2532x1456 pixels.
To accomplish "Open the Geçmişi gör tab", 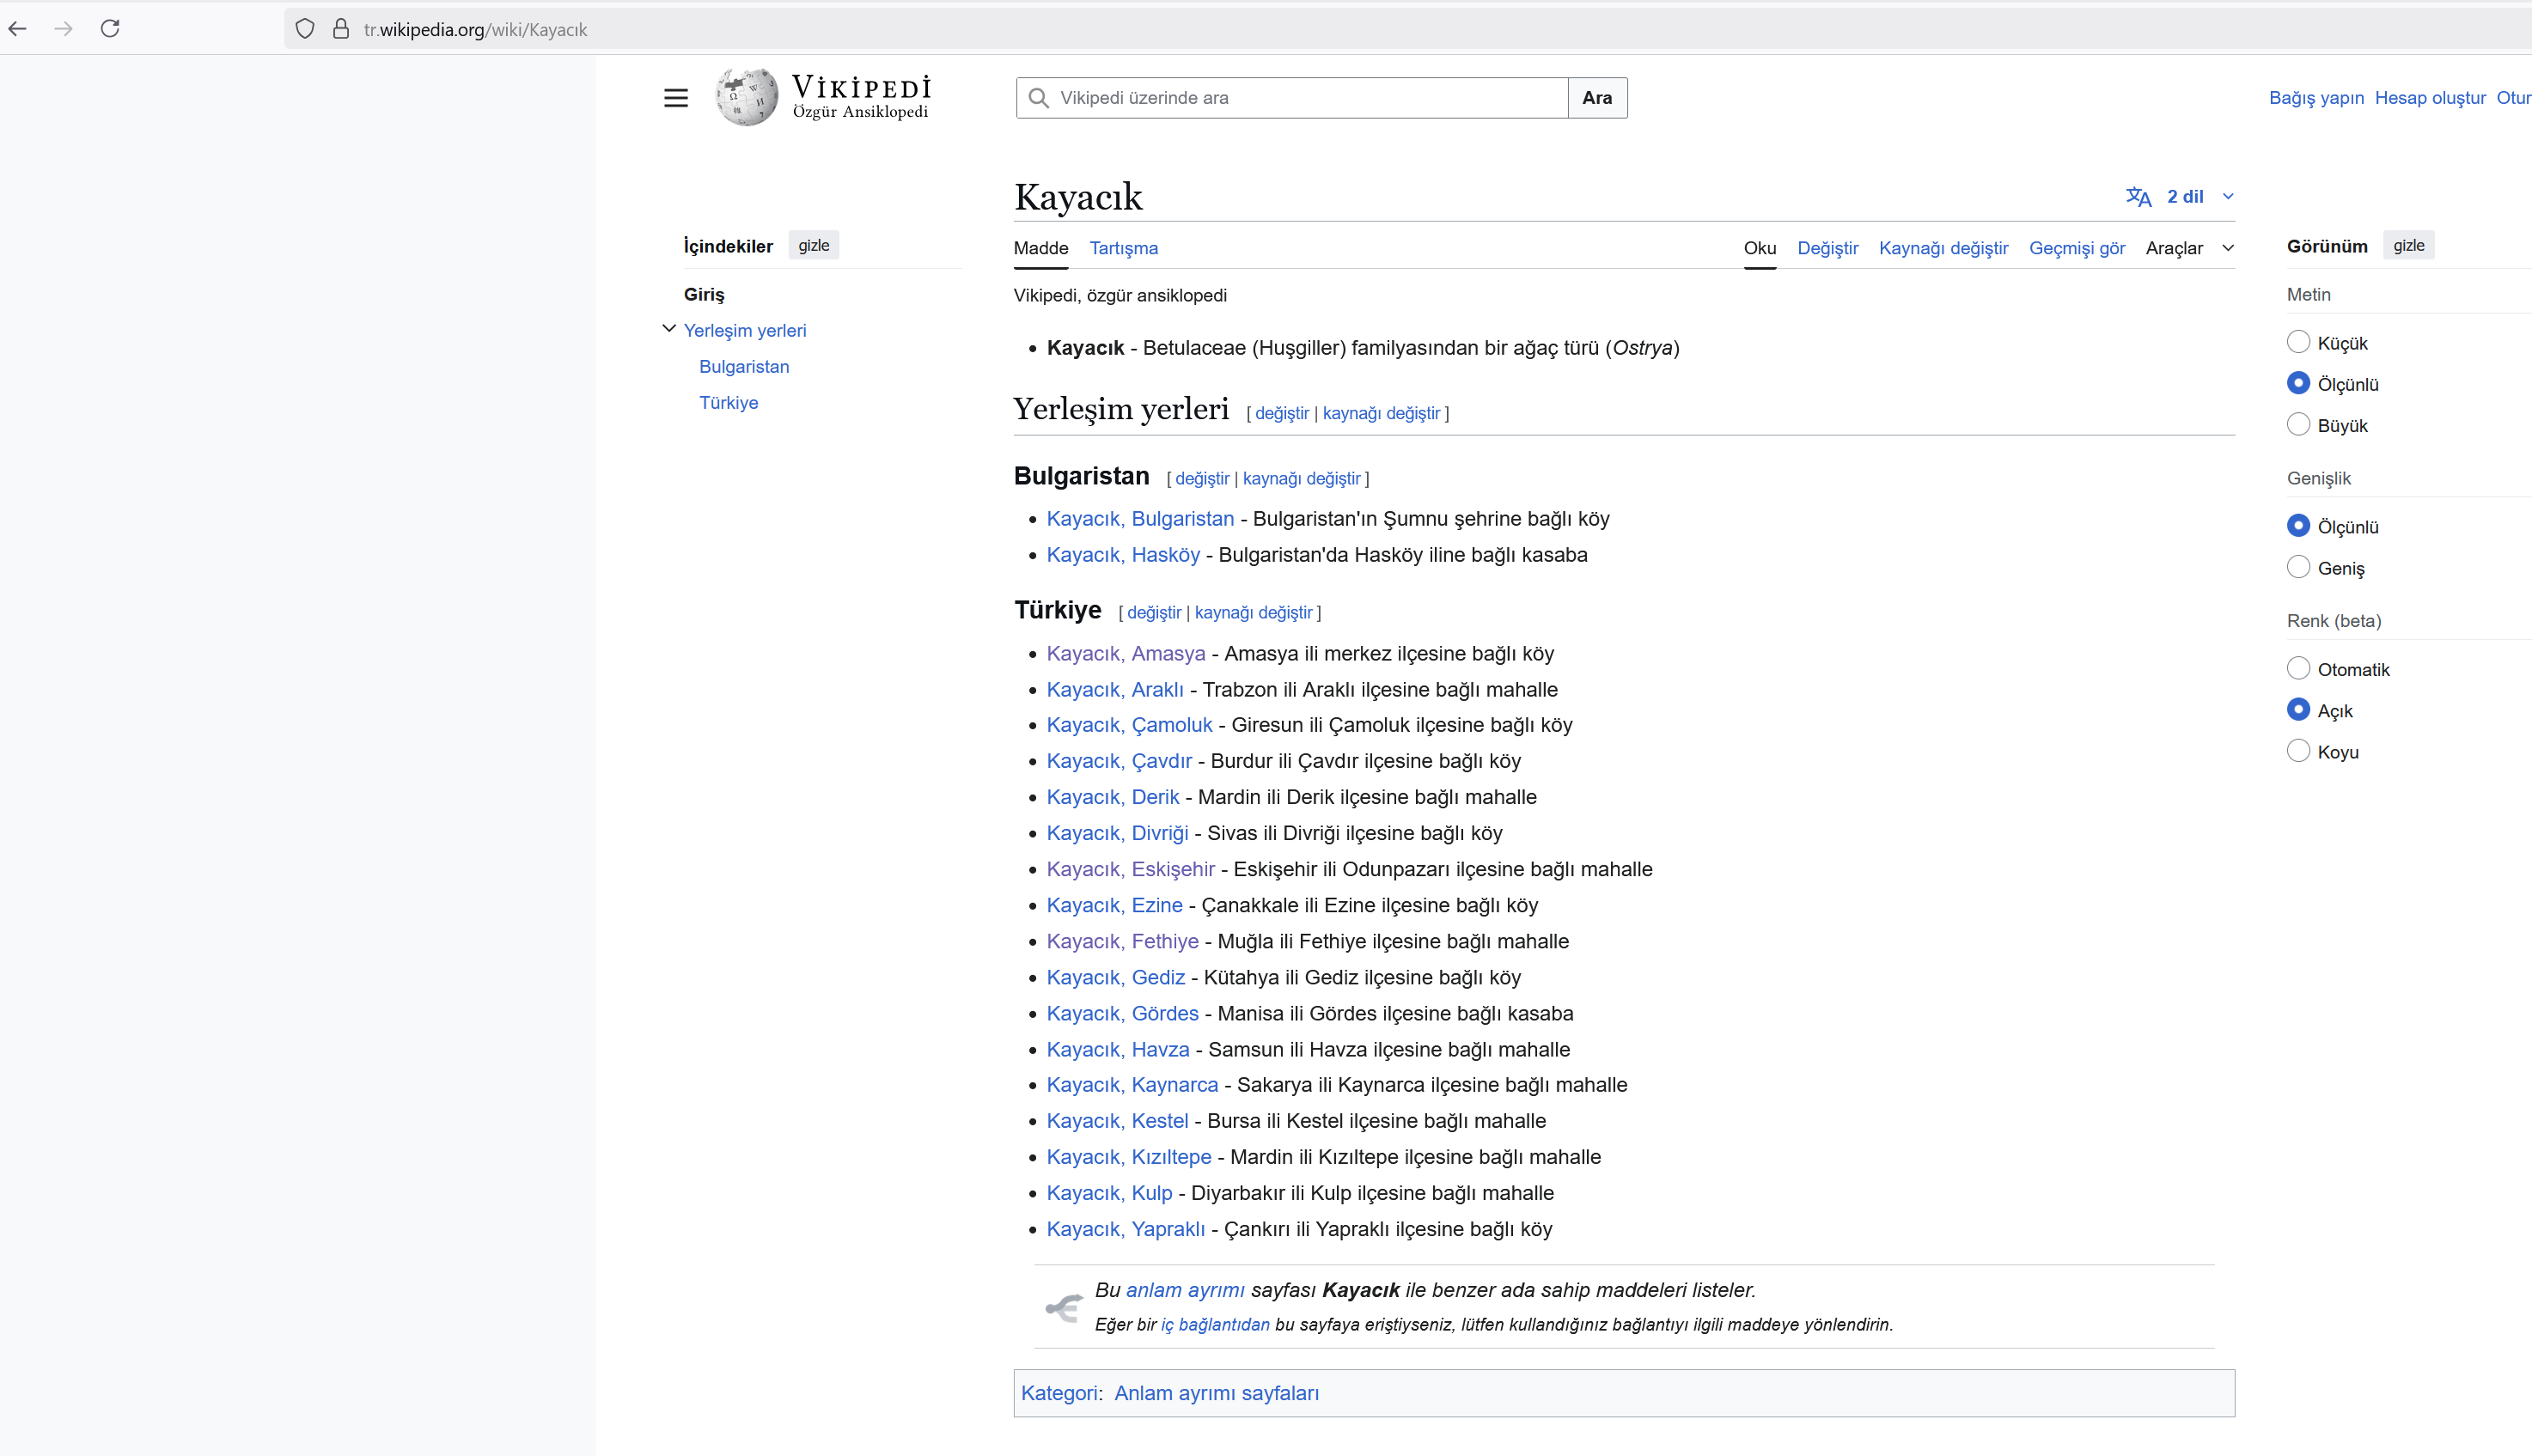I will click(x=2076, y=248).
